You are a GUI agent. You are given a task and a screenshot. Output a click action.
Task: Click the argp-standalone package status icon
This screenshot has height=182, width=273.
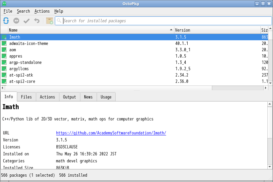(x=4, y=62)
